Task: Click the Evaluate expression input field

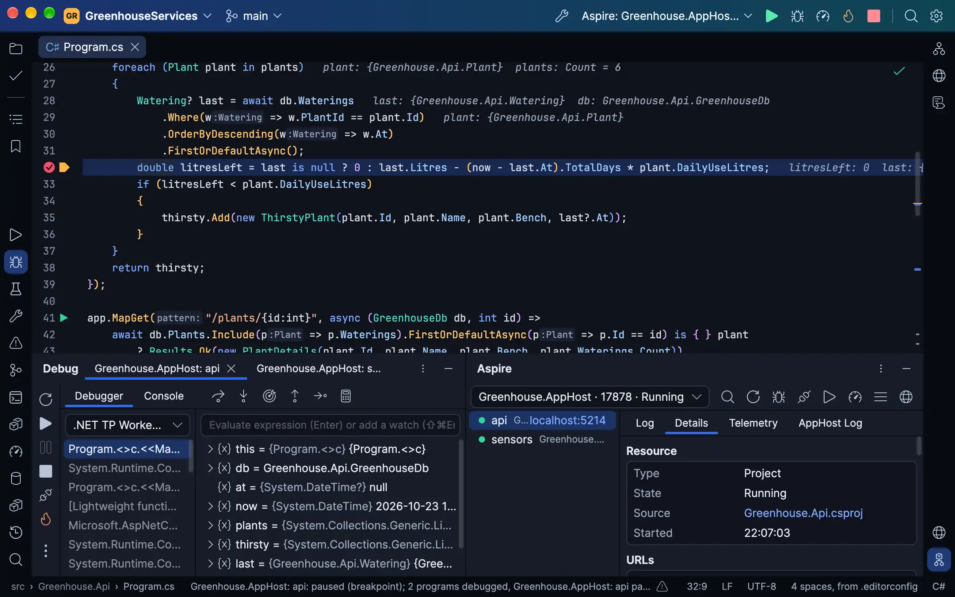Action: [330, 425]
